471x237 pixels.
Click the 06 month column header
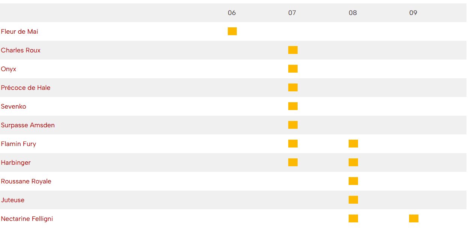(232, 13)
